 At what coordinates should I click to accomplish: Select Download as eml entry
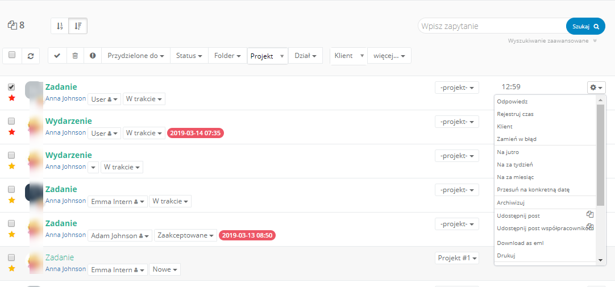[x=545, y=243]
